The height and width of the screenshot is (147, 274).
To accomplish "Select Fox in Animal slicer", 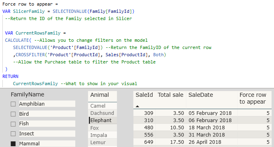I will [x=103, y=128].
